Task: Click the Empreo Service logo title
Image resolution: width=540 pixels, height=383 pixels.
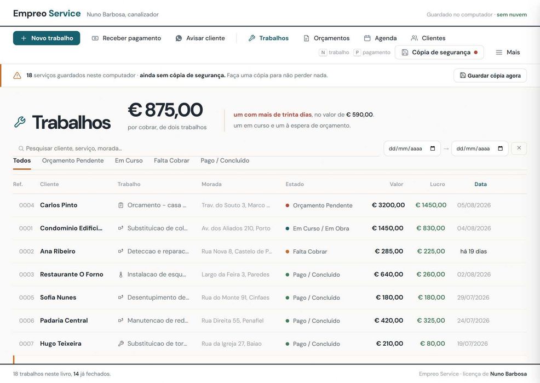Action: coord(47,14)
